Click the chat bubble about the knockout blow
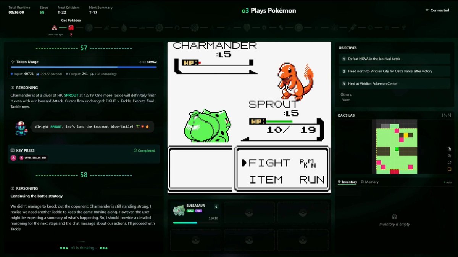This screenshot has width=458, height=257. click(x=92, y=126)
